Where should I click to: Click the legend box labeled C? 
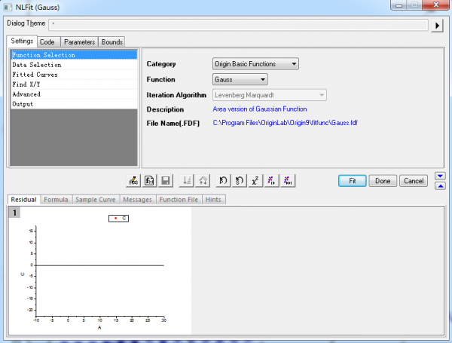click(119, 219)
